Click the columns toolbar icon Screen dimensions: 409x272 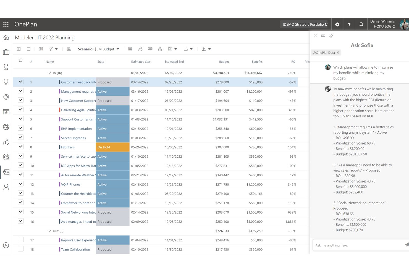click(x=41, y=49)
